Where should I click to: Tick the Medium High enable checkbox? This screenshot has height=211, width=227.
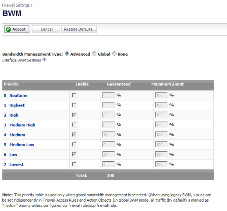74,125
